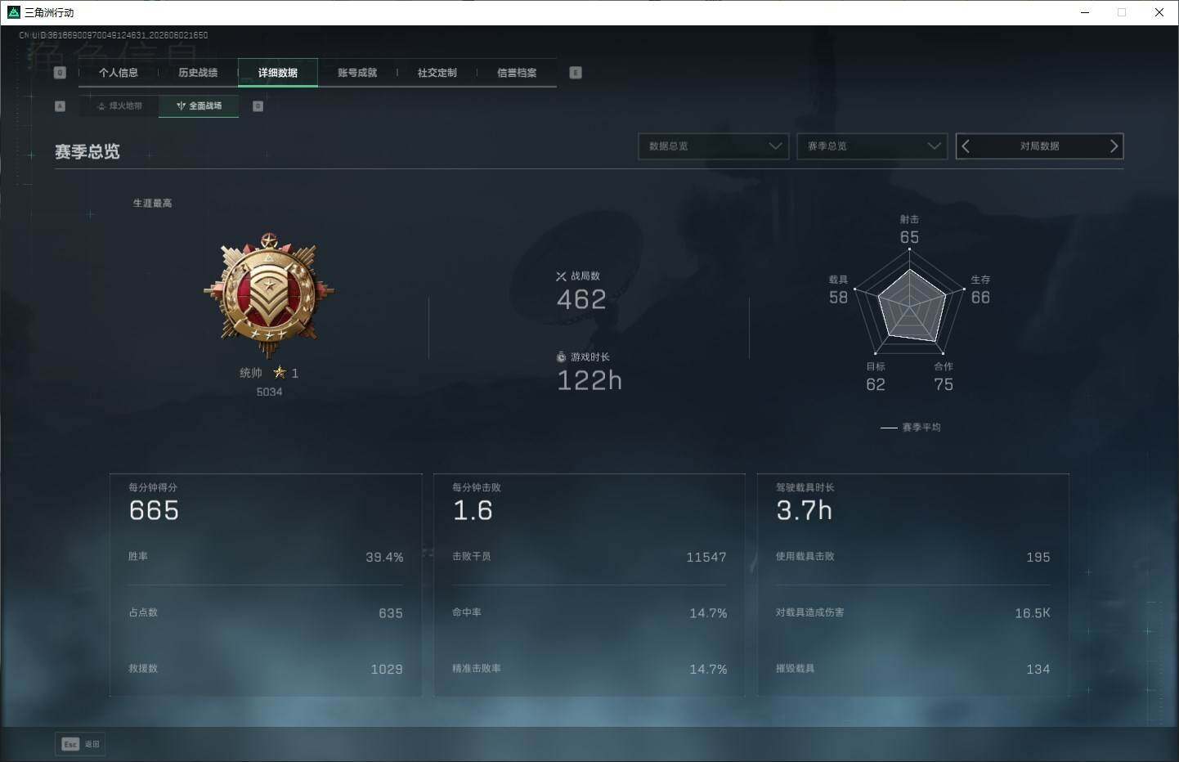The image size is (1179, 762).
Task: Click the E key hint icon
Action: click(x=576, y=73)
